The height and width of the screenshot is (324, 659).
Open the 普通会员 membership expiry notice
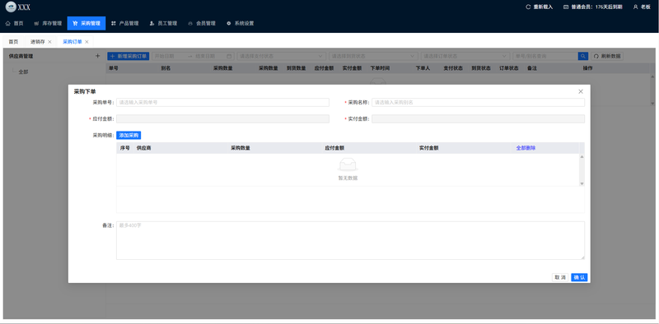point(592,7)
